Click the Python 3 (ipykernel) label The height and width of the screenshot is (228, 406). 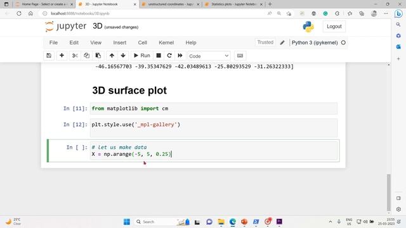pyautogui.click(x=315, y=42)
